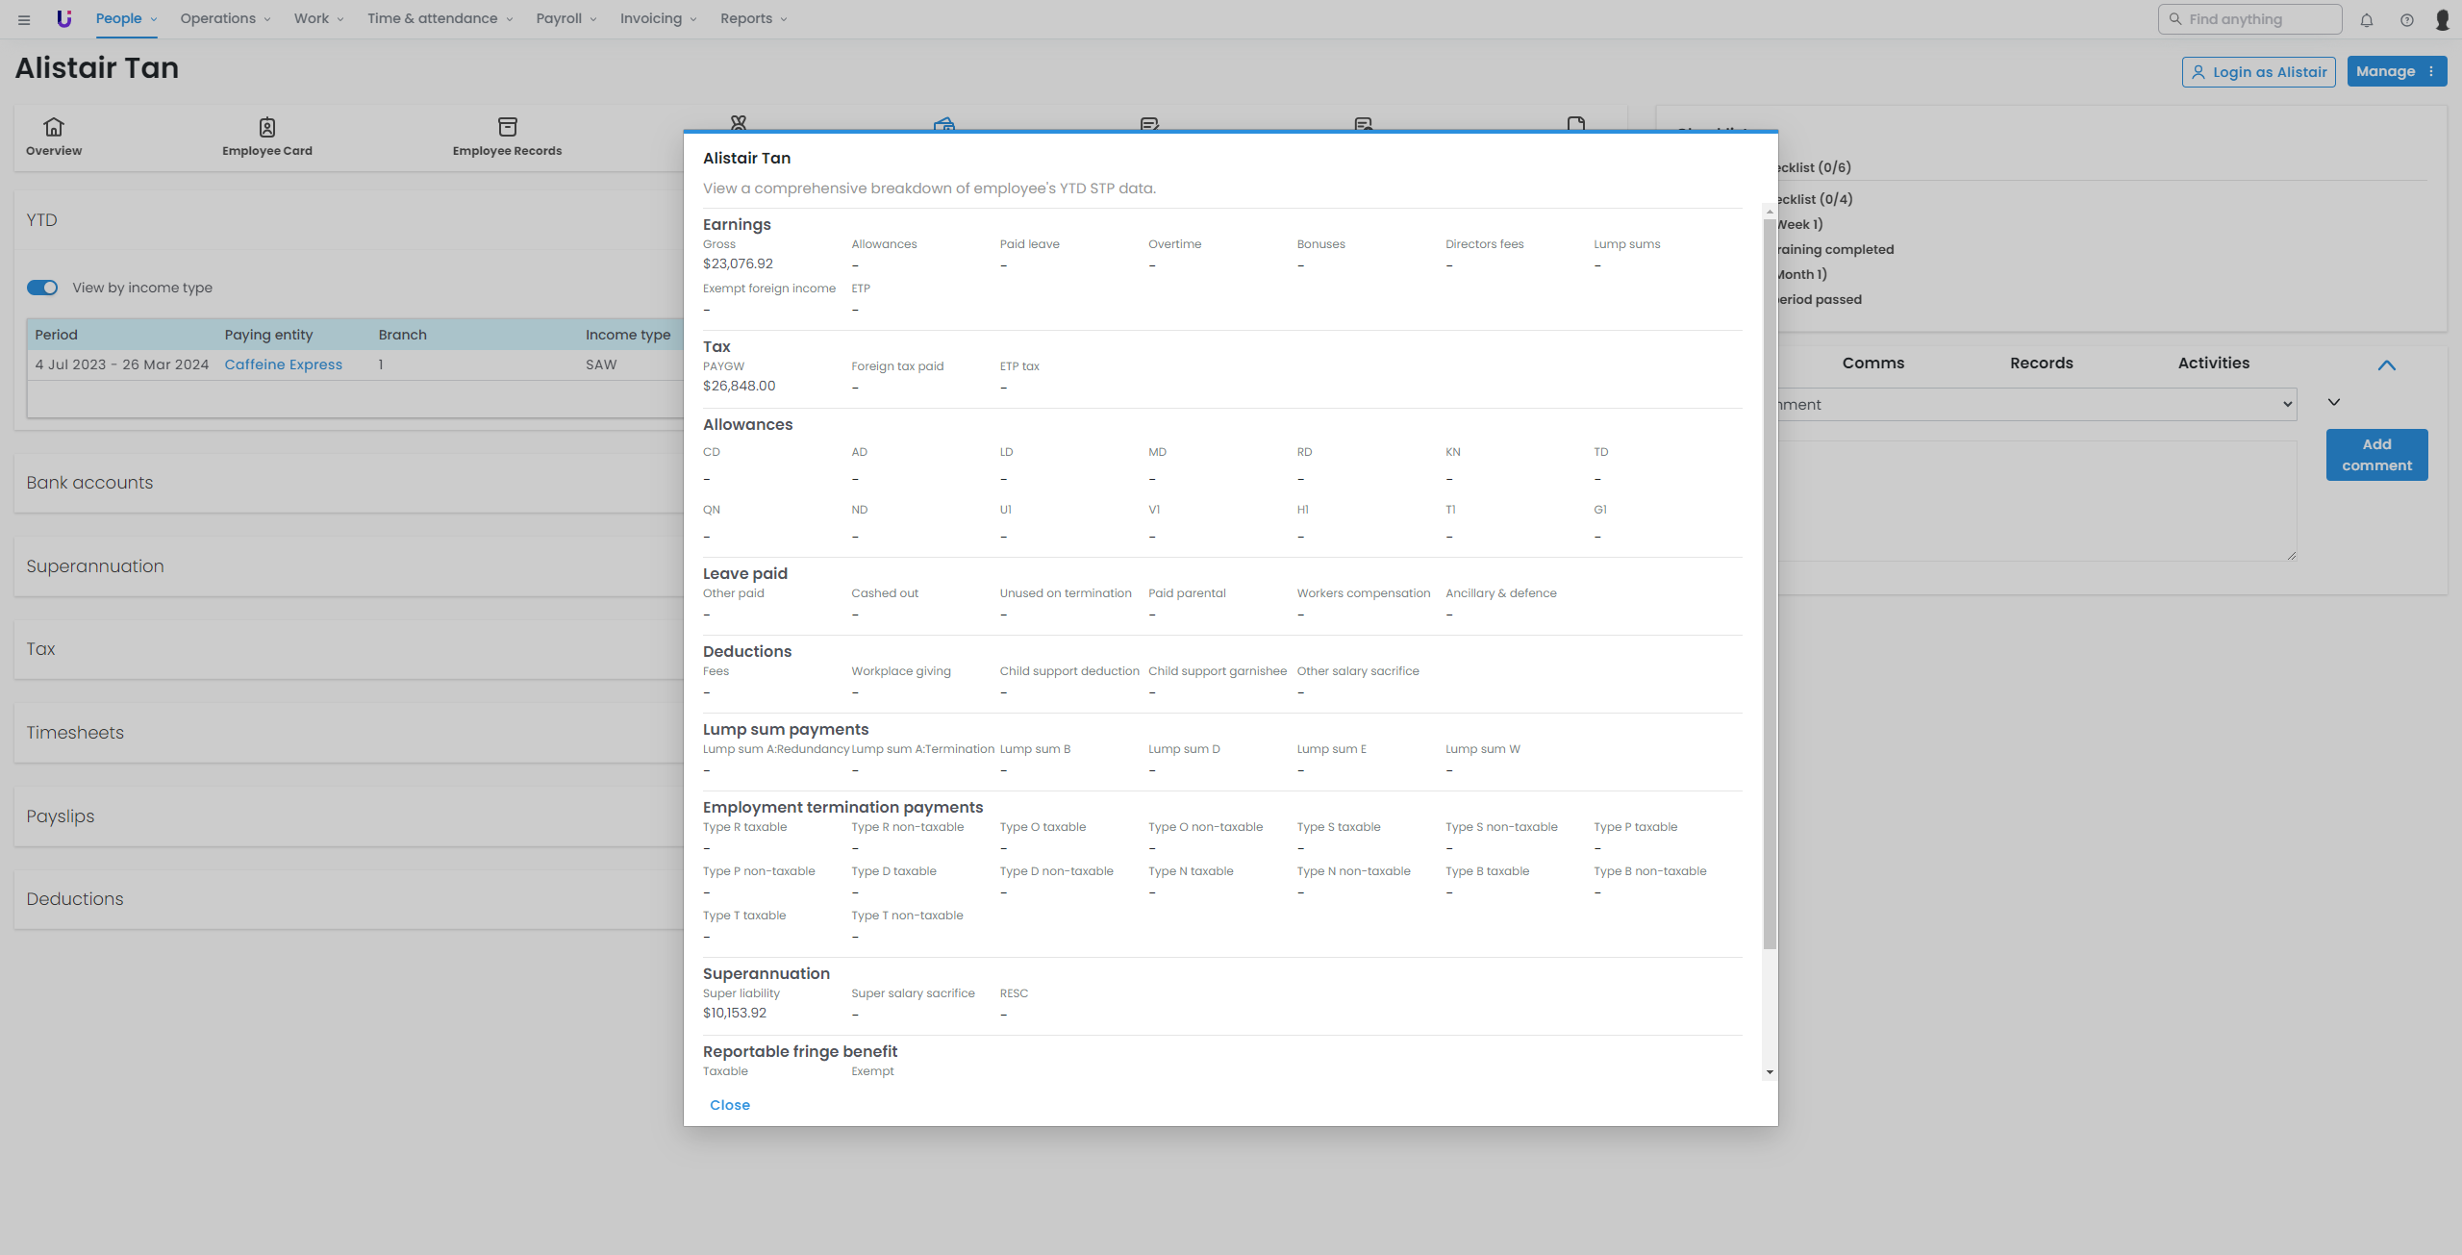Switch to the Records tab

coord(2041,363)
